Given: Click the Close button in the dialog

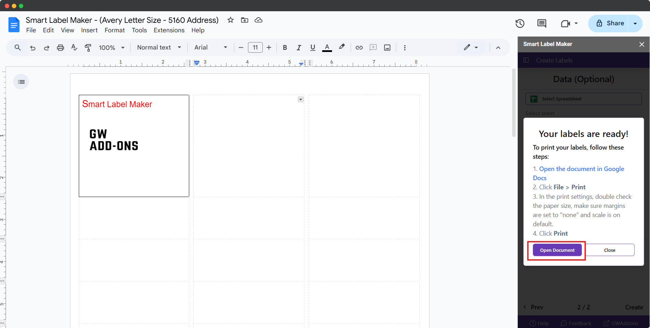Looking at the screenshot, I should tap(610, 250).
